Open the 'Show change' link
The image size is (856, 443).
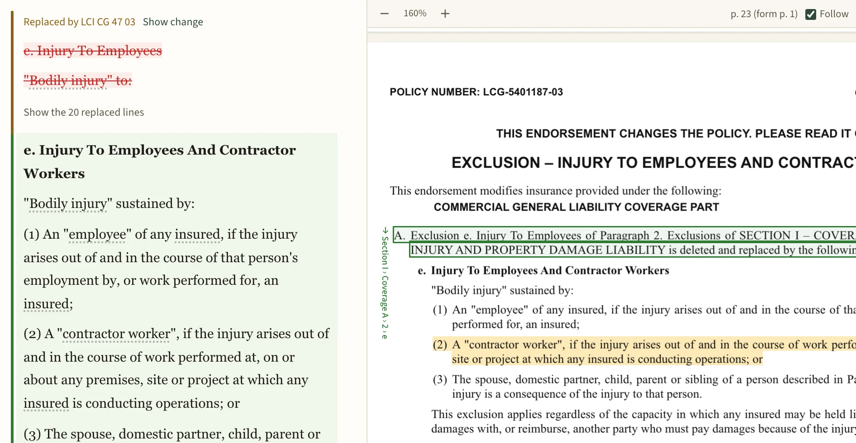[173, 22]
